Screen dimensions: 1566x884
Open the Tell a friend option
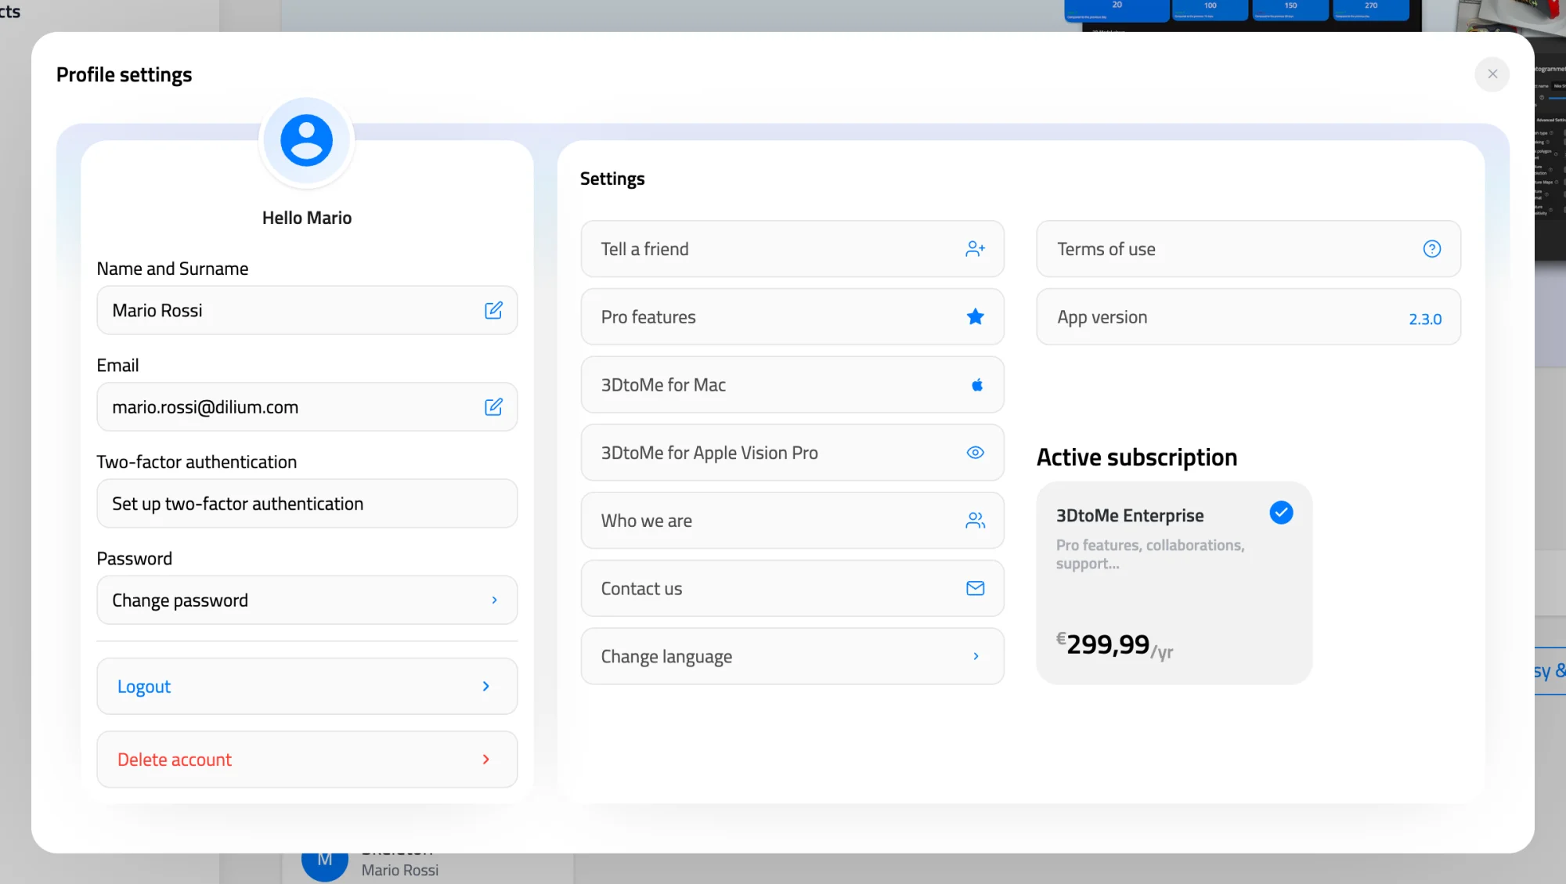[792, 249]
